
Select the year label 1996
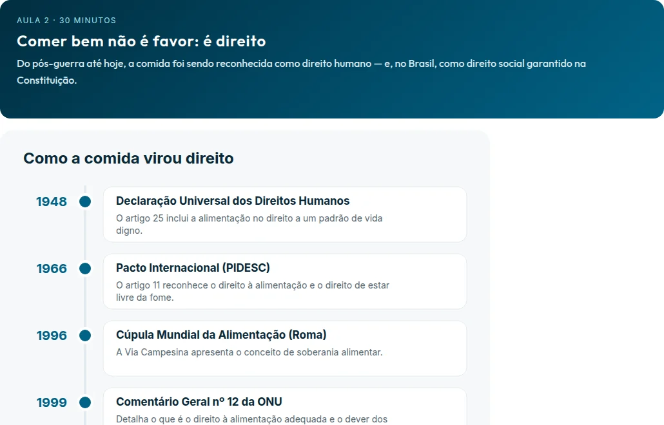[x=51, y=335]
